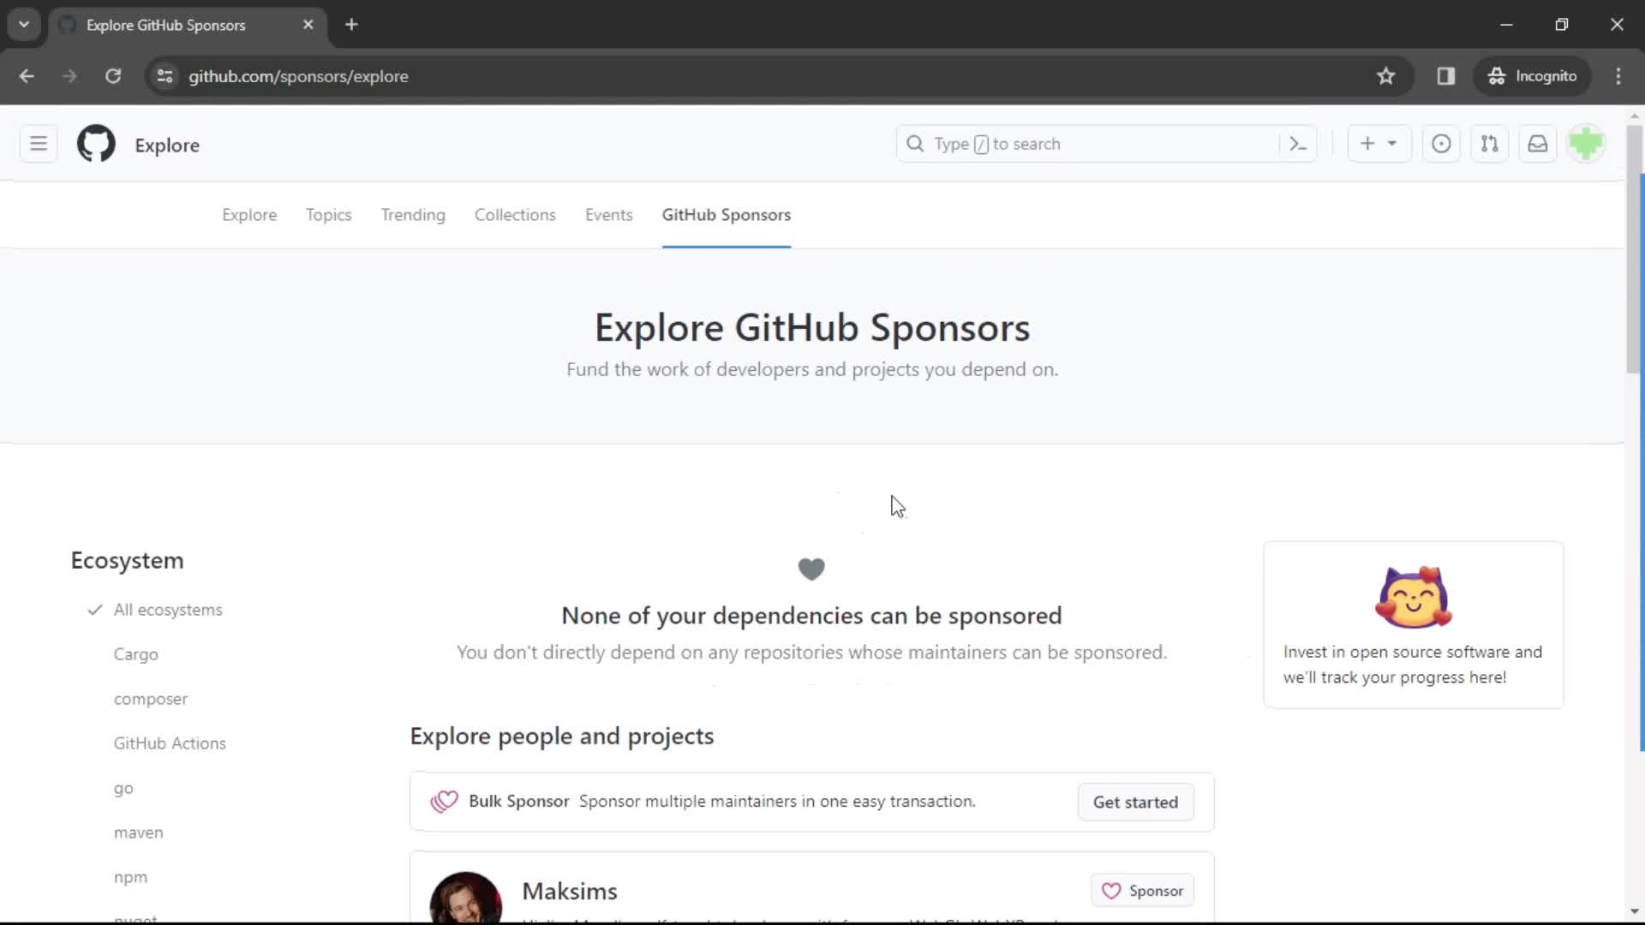Click the Bulk Sponsor heart icon
The image size is (1645, 925).
pos(444,801)
